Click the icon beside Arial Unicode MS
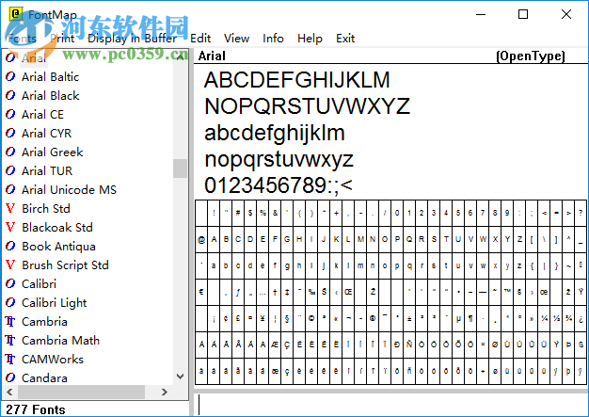Screen dimensions: 589x417 click(x=10, y=189)
